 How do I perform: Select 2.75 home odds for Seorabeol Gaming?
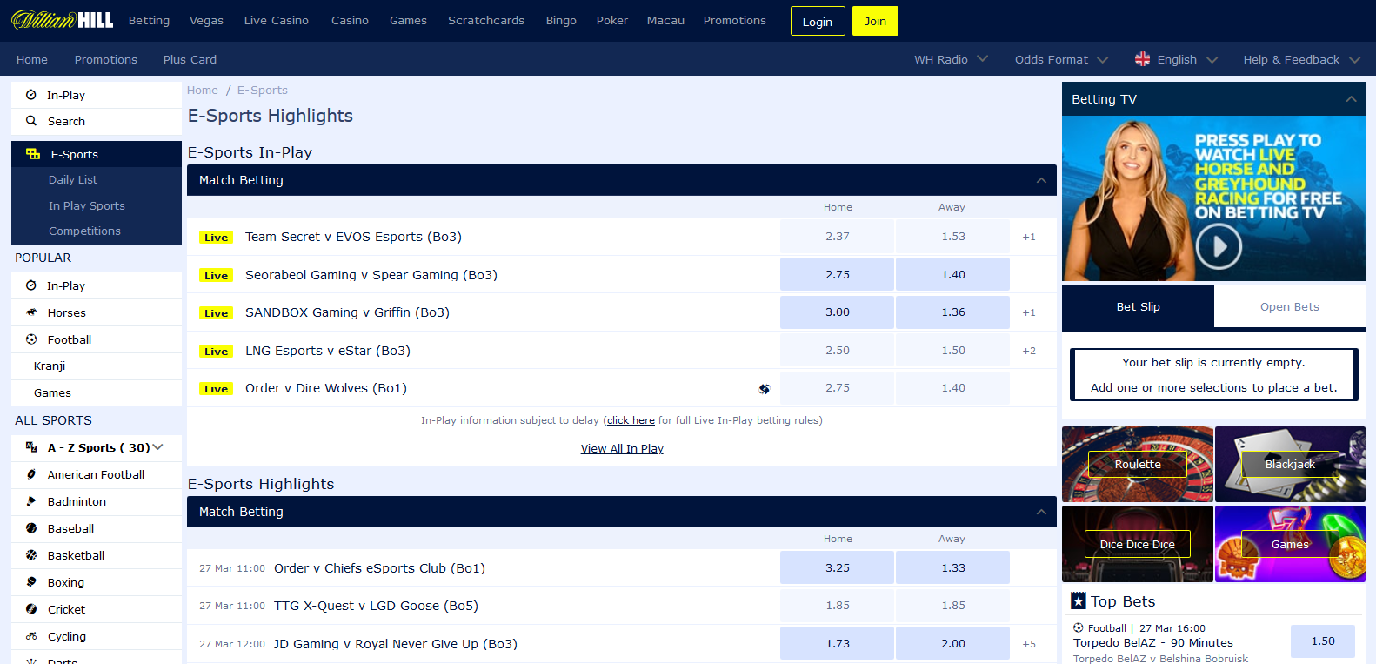837,274
